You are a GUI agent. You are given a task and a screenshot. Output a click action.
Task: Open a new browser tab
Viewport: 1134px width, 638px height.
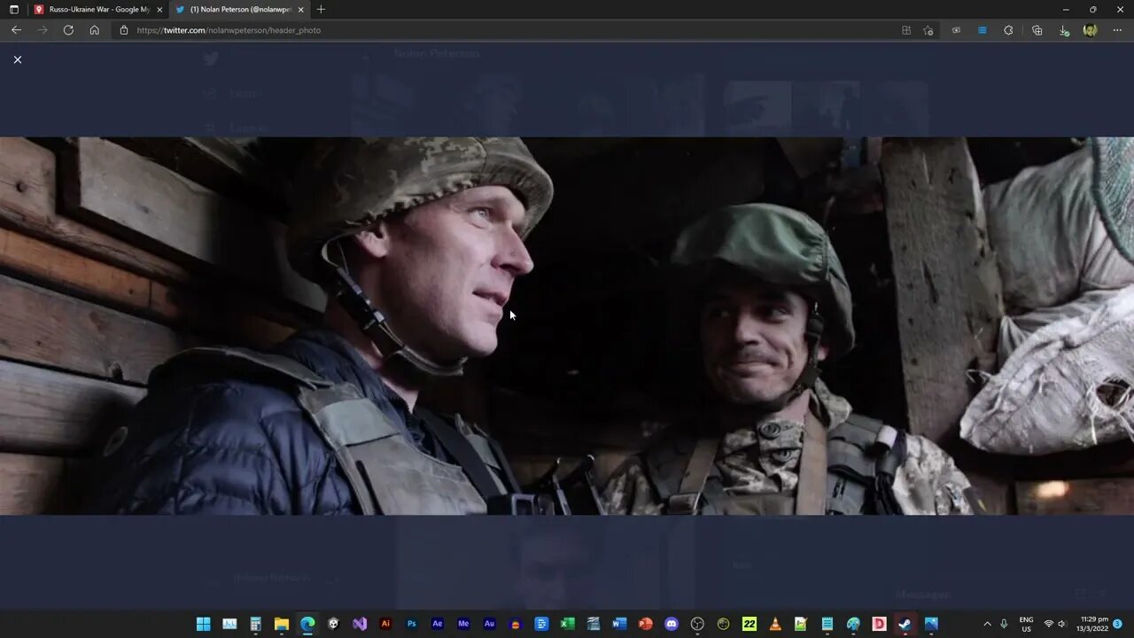coord(321,10)
